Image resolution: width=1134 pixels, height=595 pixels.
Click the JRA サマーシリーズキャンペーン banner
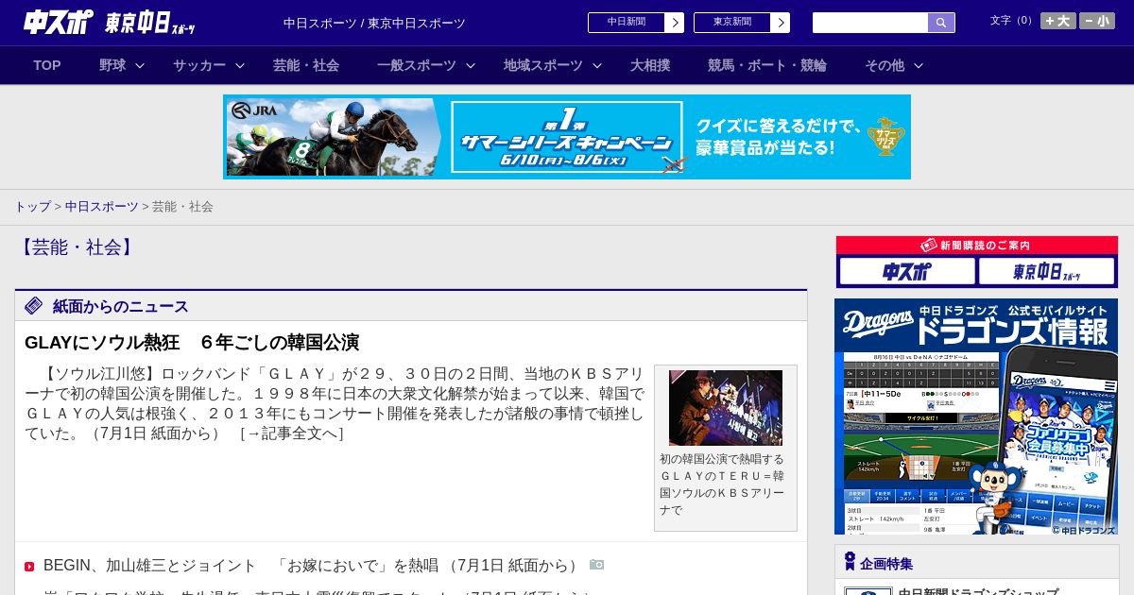(x=567, y=137)
